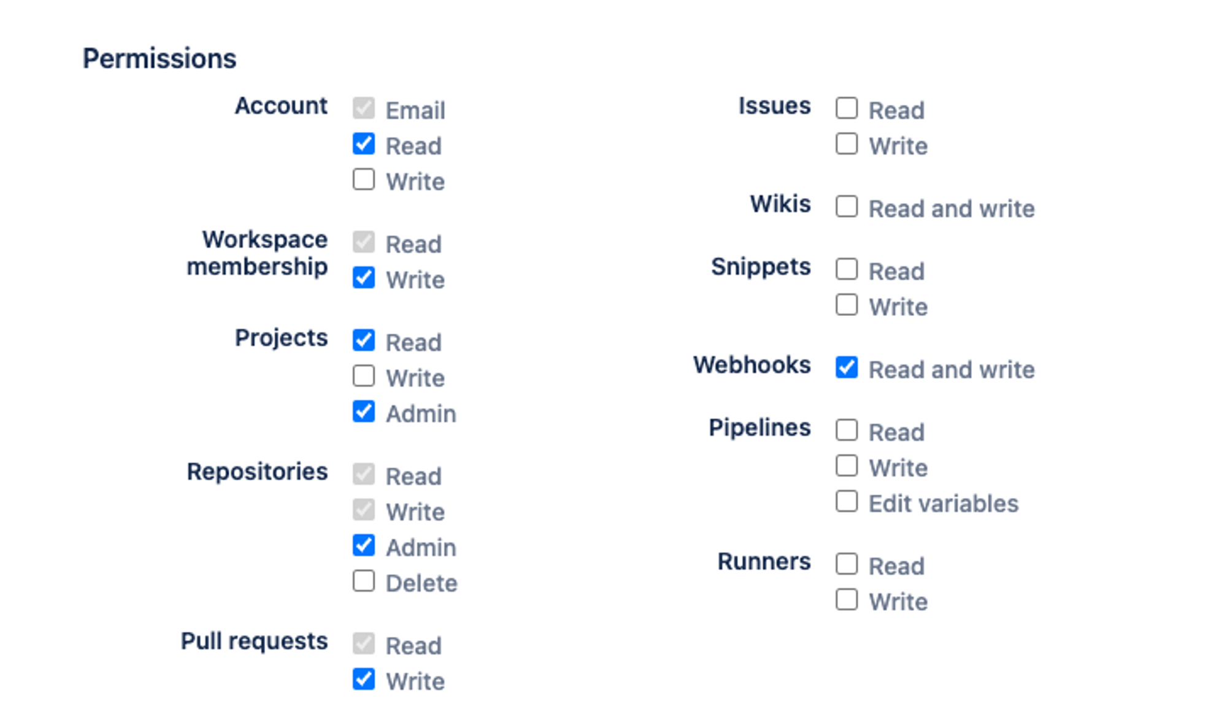This screenshot has width=1227, height=717.
Task: Enable Pipelines Write checkbox
Action: (847, 466)
